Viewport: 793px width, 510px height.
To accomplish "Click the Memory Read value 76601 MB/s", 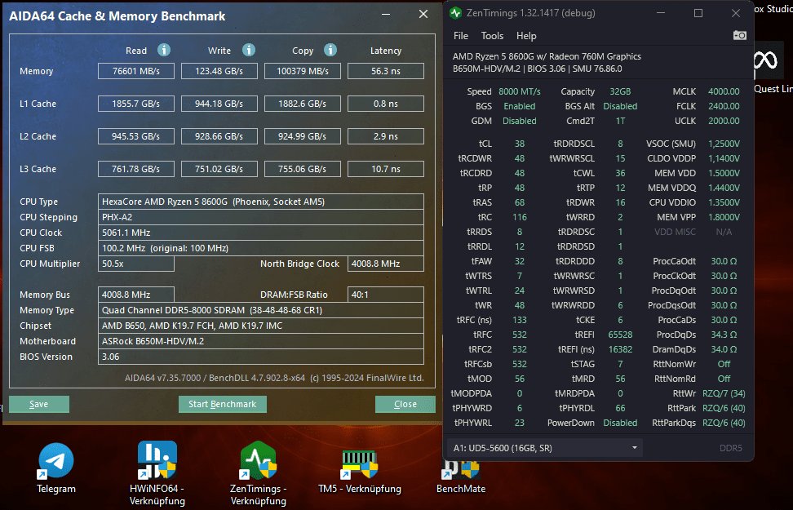I will pos(136,71).
